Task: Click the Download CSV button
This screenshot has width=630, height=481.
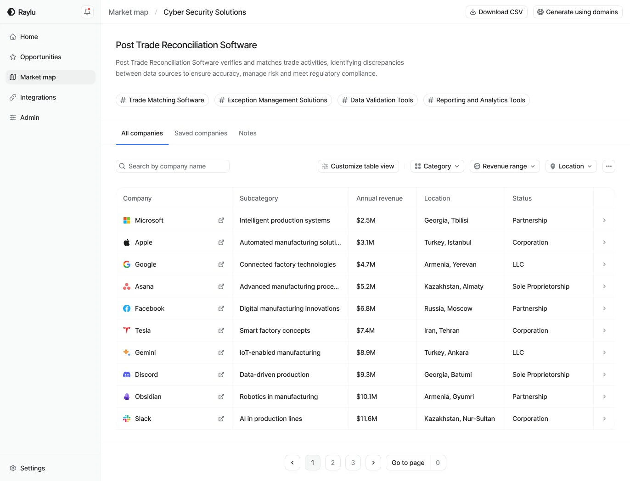Action: coord(496,12)
